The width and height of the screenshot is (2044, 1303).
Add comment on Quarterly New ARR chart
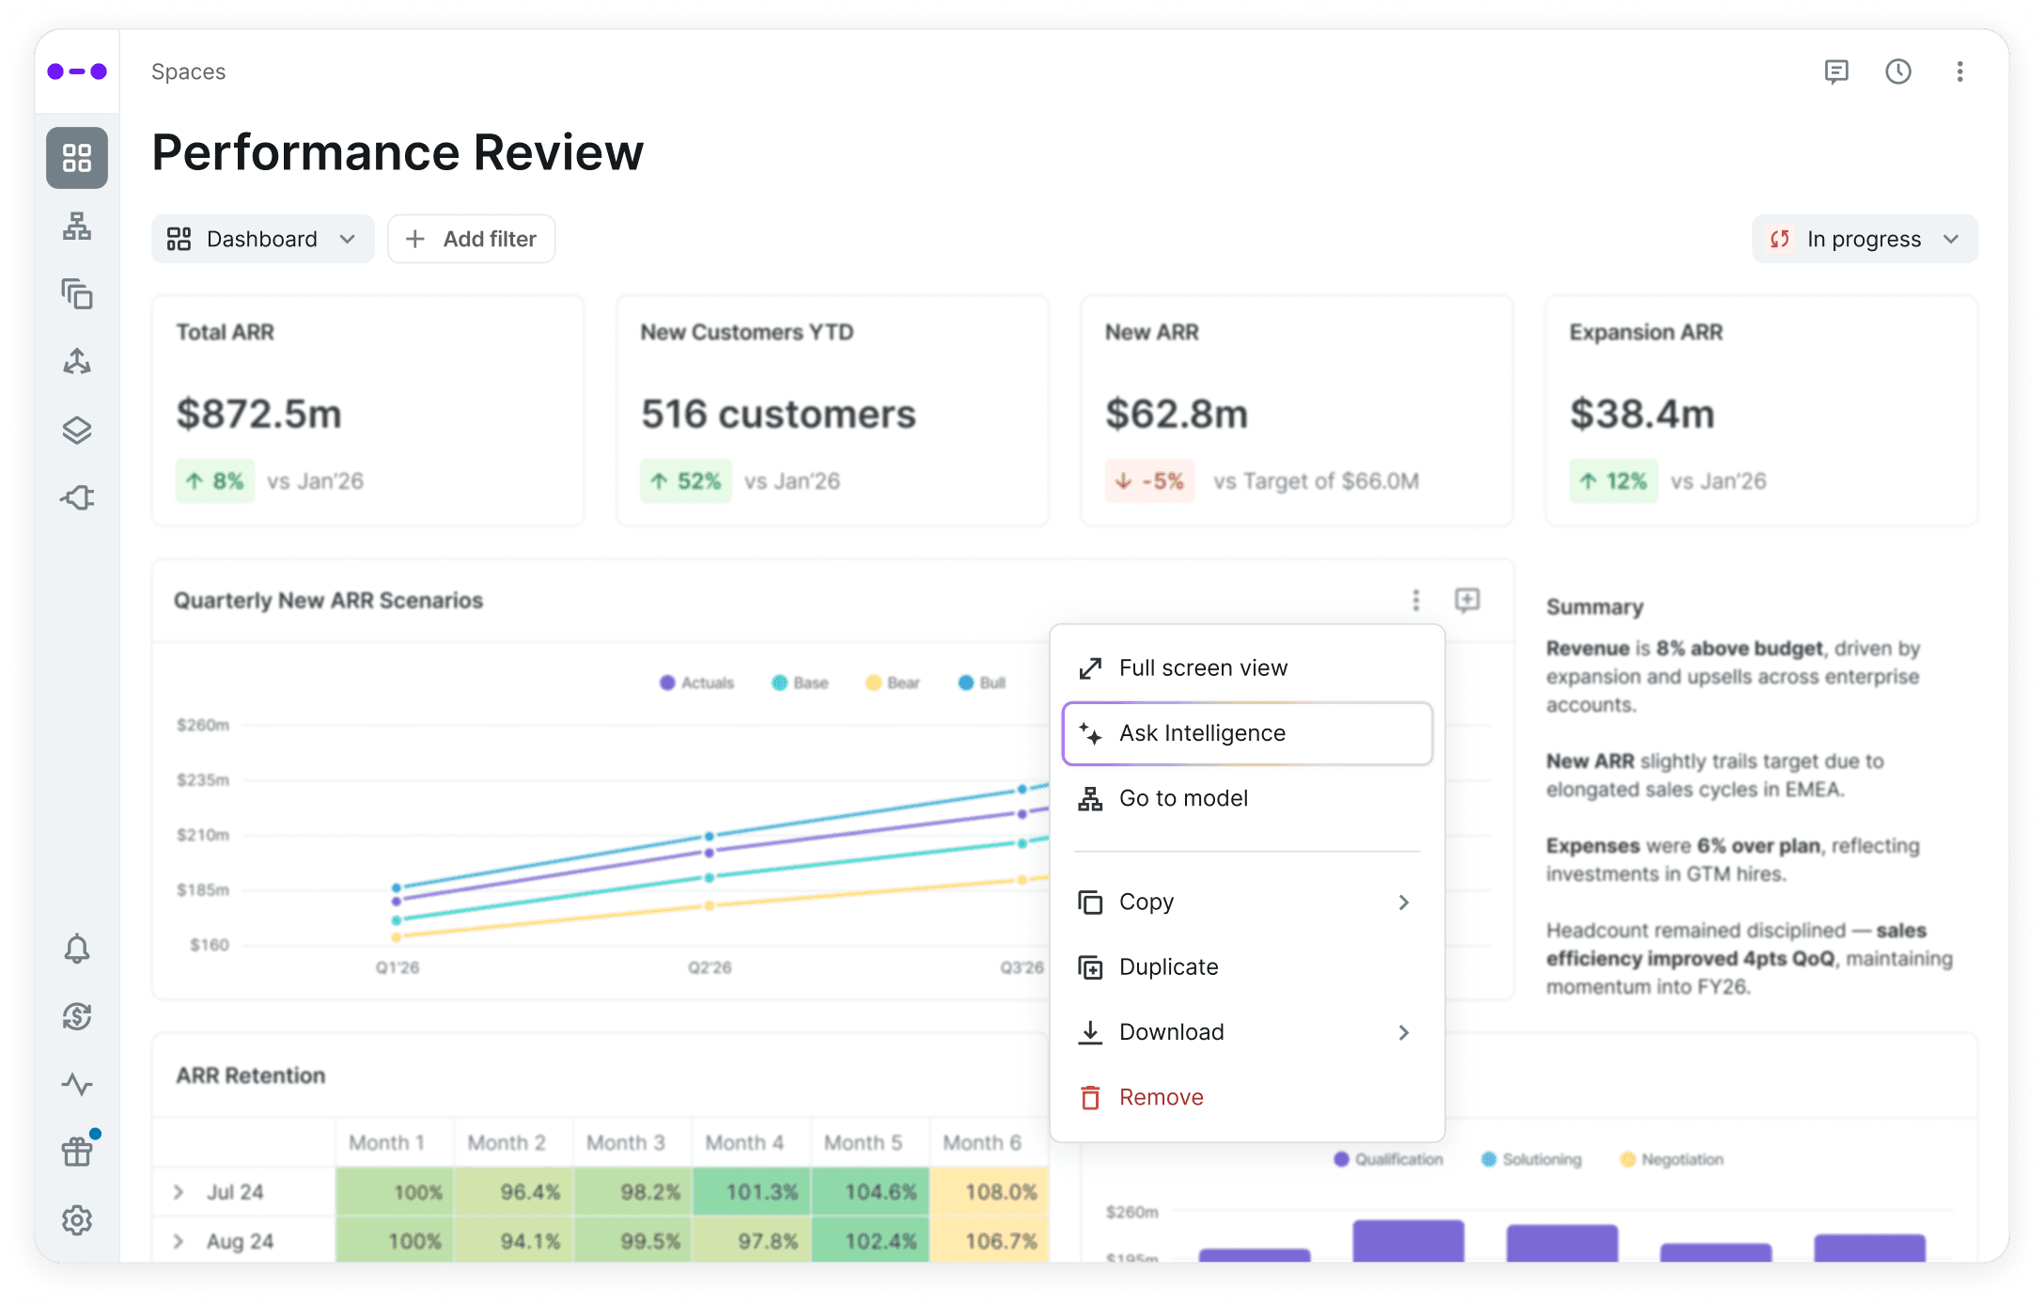click(1467, 600)
